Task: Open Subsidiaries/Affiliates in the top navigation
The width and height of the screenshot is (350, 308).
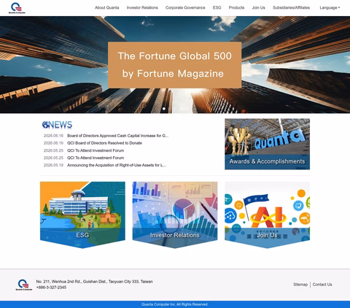Action: tap(291, 8)
